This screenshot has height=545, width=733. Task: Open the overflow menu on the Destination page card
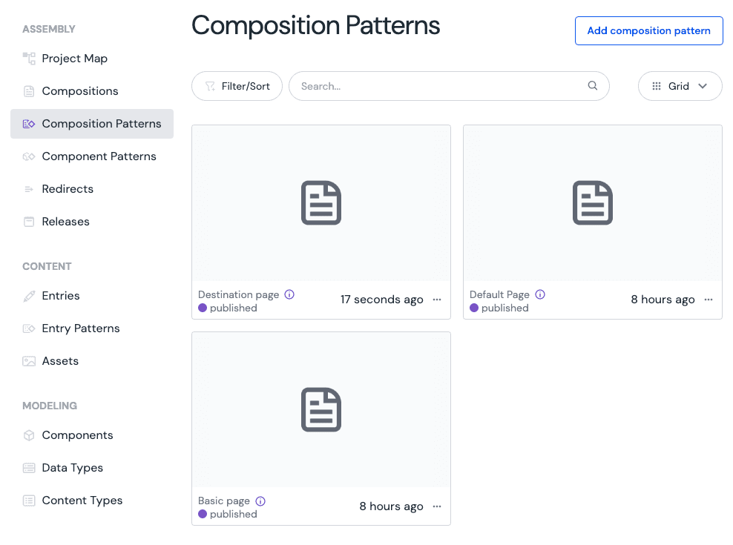pyautogui.click(x=436, y=300)
